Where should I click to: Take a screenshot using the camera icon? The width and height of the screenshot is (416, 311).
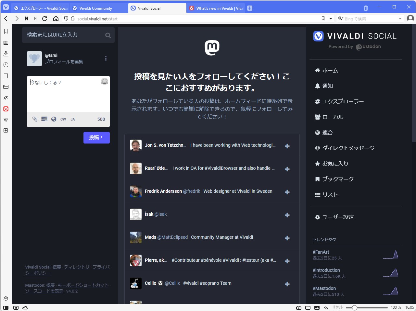[299, 307]
